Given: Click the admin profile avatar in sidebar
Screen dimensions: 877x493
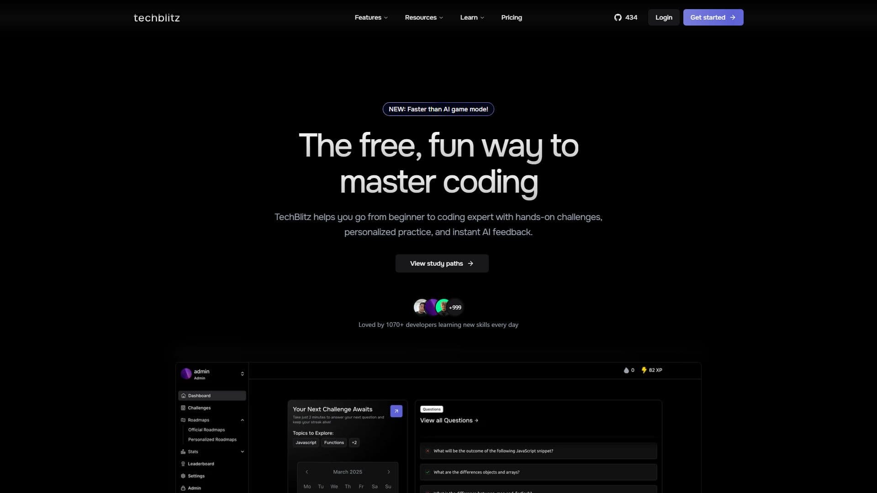Looking at the screenshot, I should point(186,374).
